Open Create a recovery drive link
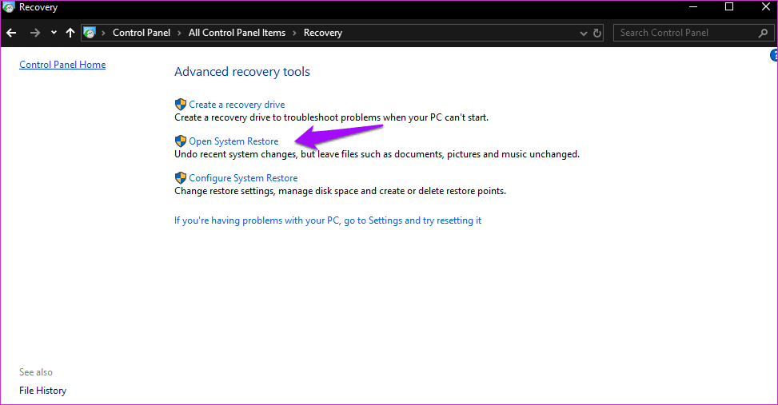The image size is (778, 405). 237,105
